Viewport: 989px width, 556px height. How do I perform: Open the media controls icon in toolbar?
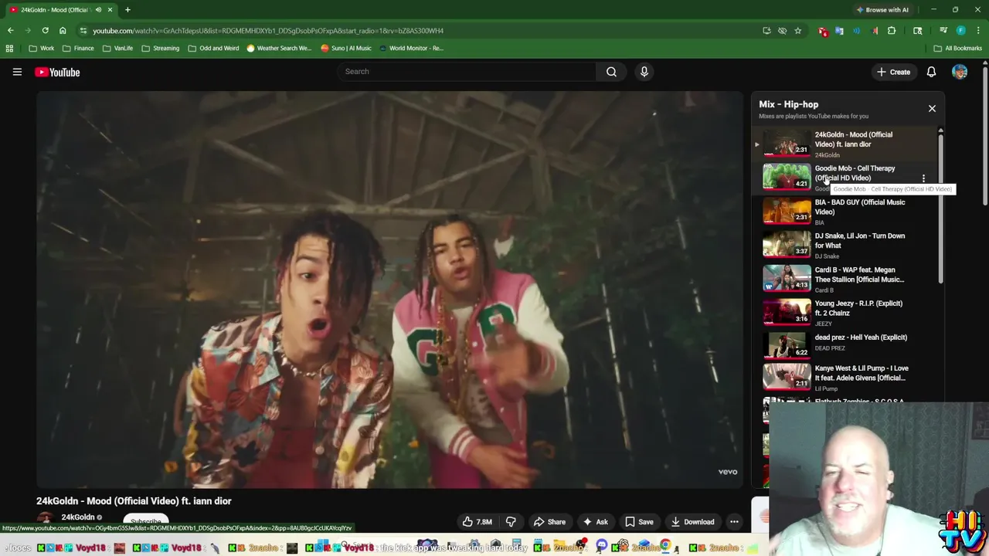(943, 31)
